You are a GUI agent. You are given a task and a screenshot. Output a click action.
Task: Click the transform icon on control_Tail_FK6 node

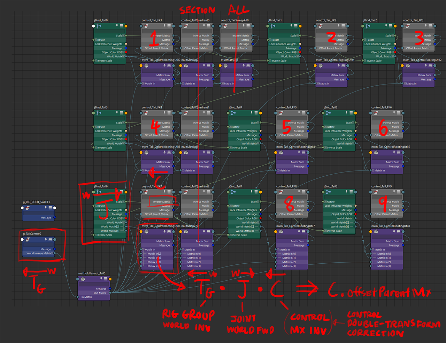[376, 113]
